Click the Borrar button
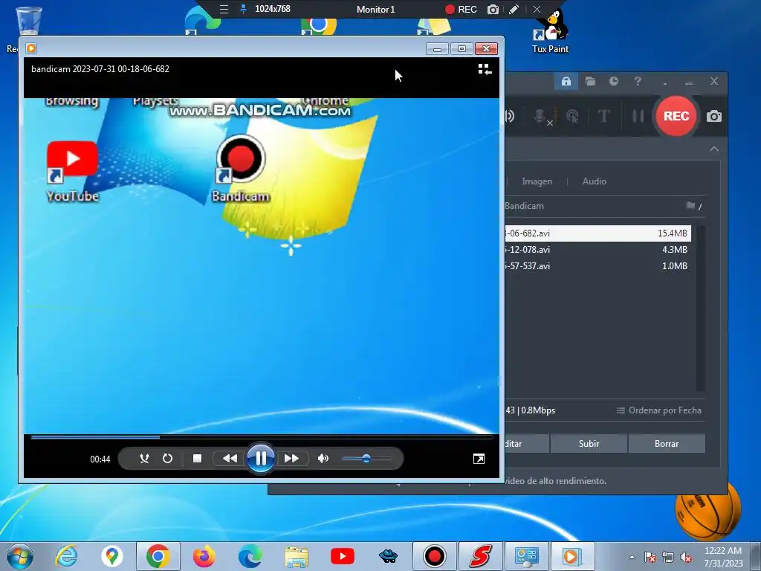Screen dimensions: 761x571 tap(667, 443)
